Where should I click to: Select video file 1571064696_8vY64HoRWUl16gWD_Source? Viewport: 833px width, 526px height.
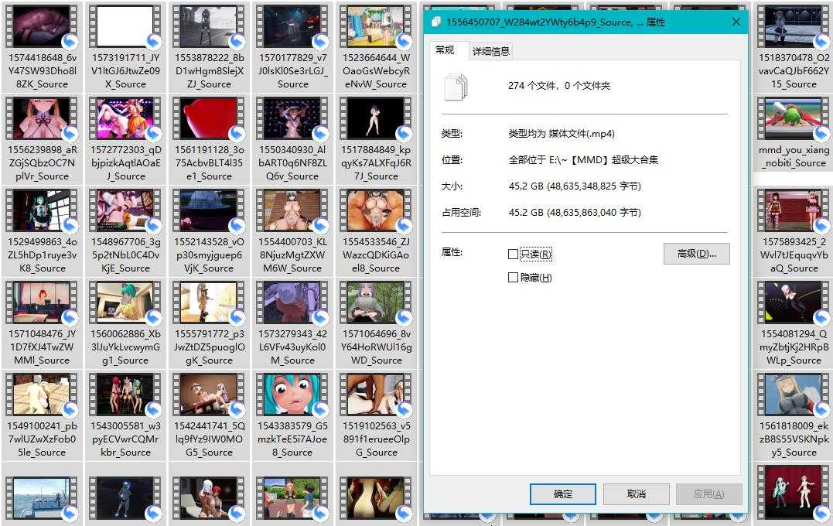click(x=376, y=323)
